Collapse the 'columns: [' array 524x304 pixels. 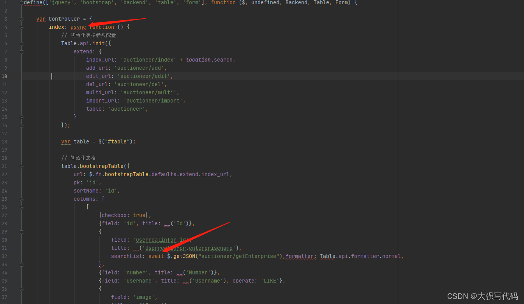[21, 199]
